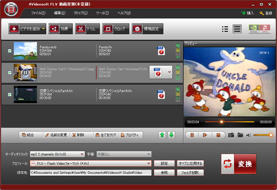277x190 pixels.
Task: Open the subtitle (字幕) dropdown
Action: (x=124, y=154)
